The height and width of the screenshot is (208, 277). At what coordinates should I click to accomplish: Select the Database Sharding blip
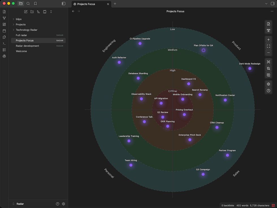[138, 78]
